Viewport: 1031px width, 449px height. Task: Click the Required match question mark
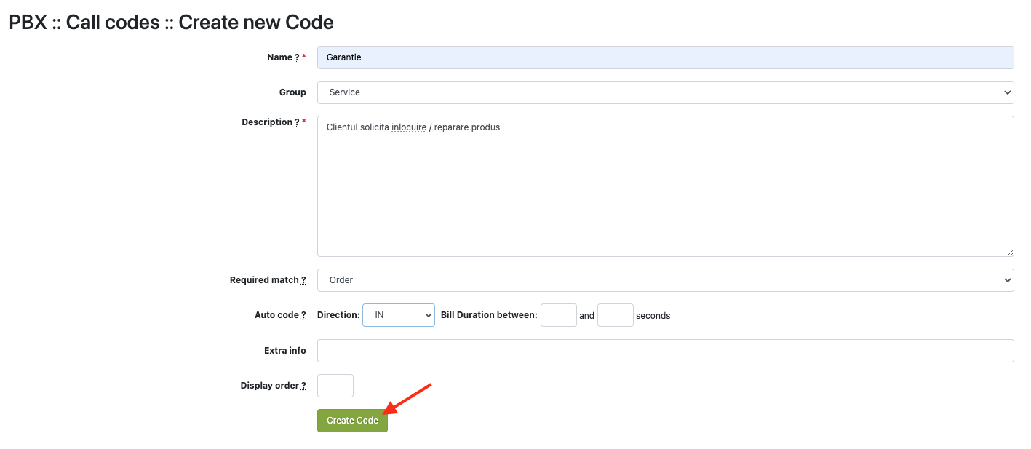[x=303, y=280]
